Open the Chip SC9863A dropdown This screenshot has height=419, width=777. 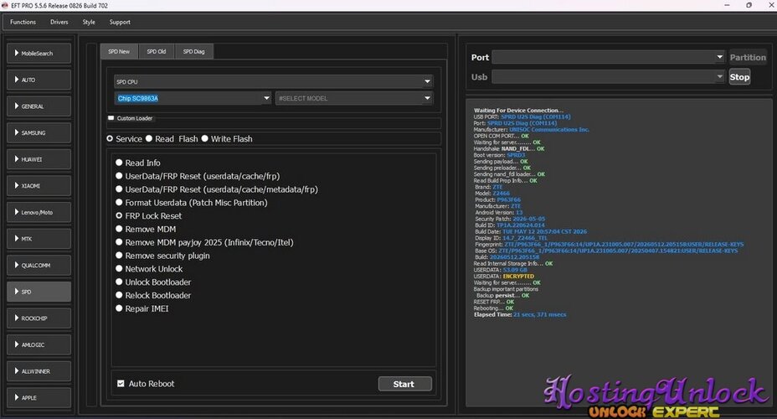click(193, 98)
